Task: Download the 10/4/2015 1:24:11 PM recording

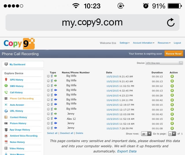Action: click(172, 100)
